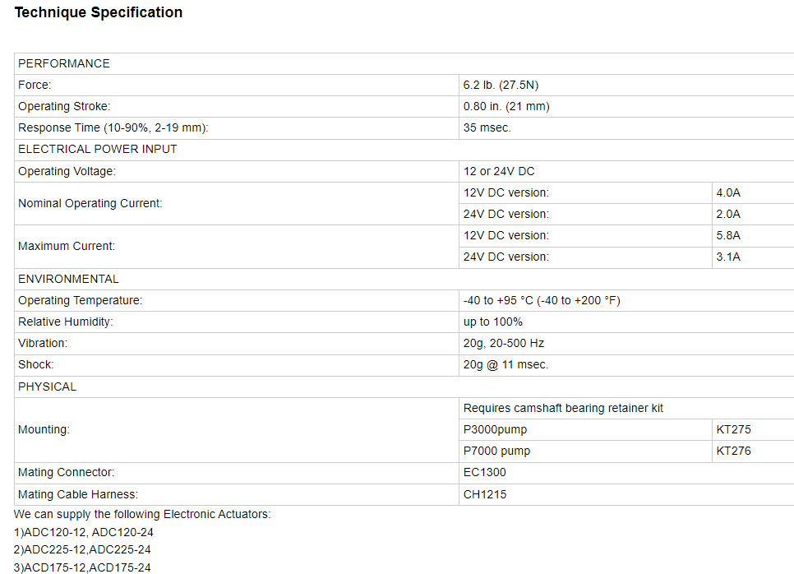Select the PERFORMANCE section header row
794x574 pixels.
[x=404, y=63]
